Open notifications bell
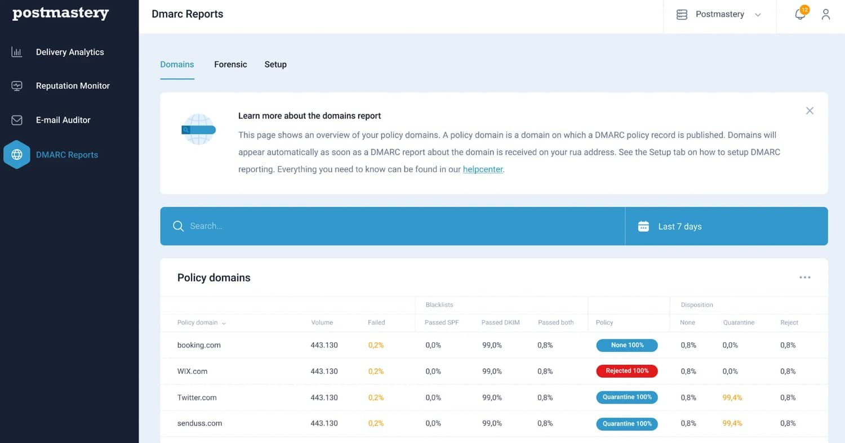 coord(800,14)
